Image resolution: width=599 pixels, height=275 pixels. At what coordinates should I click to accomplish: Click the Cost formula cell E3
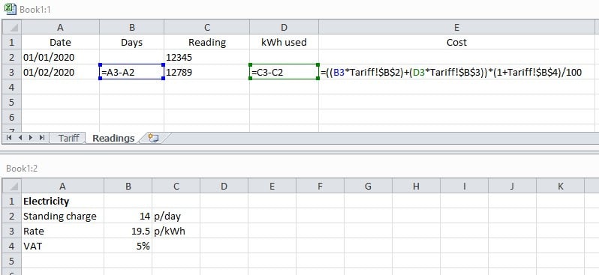point(456,72)
